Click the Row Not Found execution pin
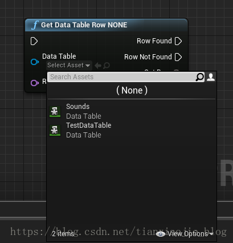 coord(178,57)
